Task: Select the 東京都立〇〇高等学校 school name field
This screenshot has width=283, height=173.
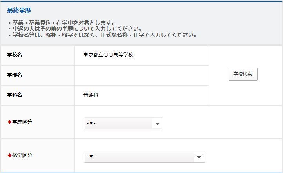Action: 141,55
